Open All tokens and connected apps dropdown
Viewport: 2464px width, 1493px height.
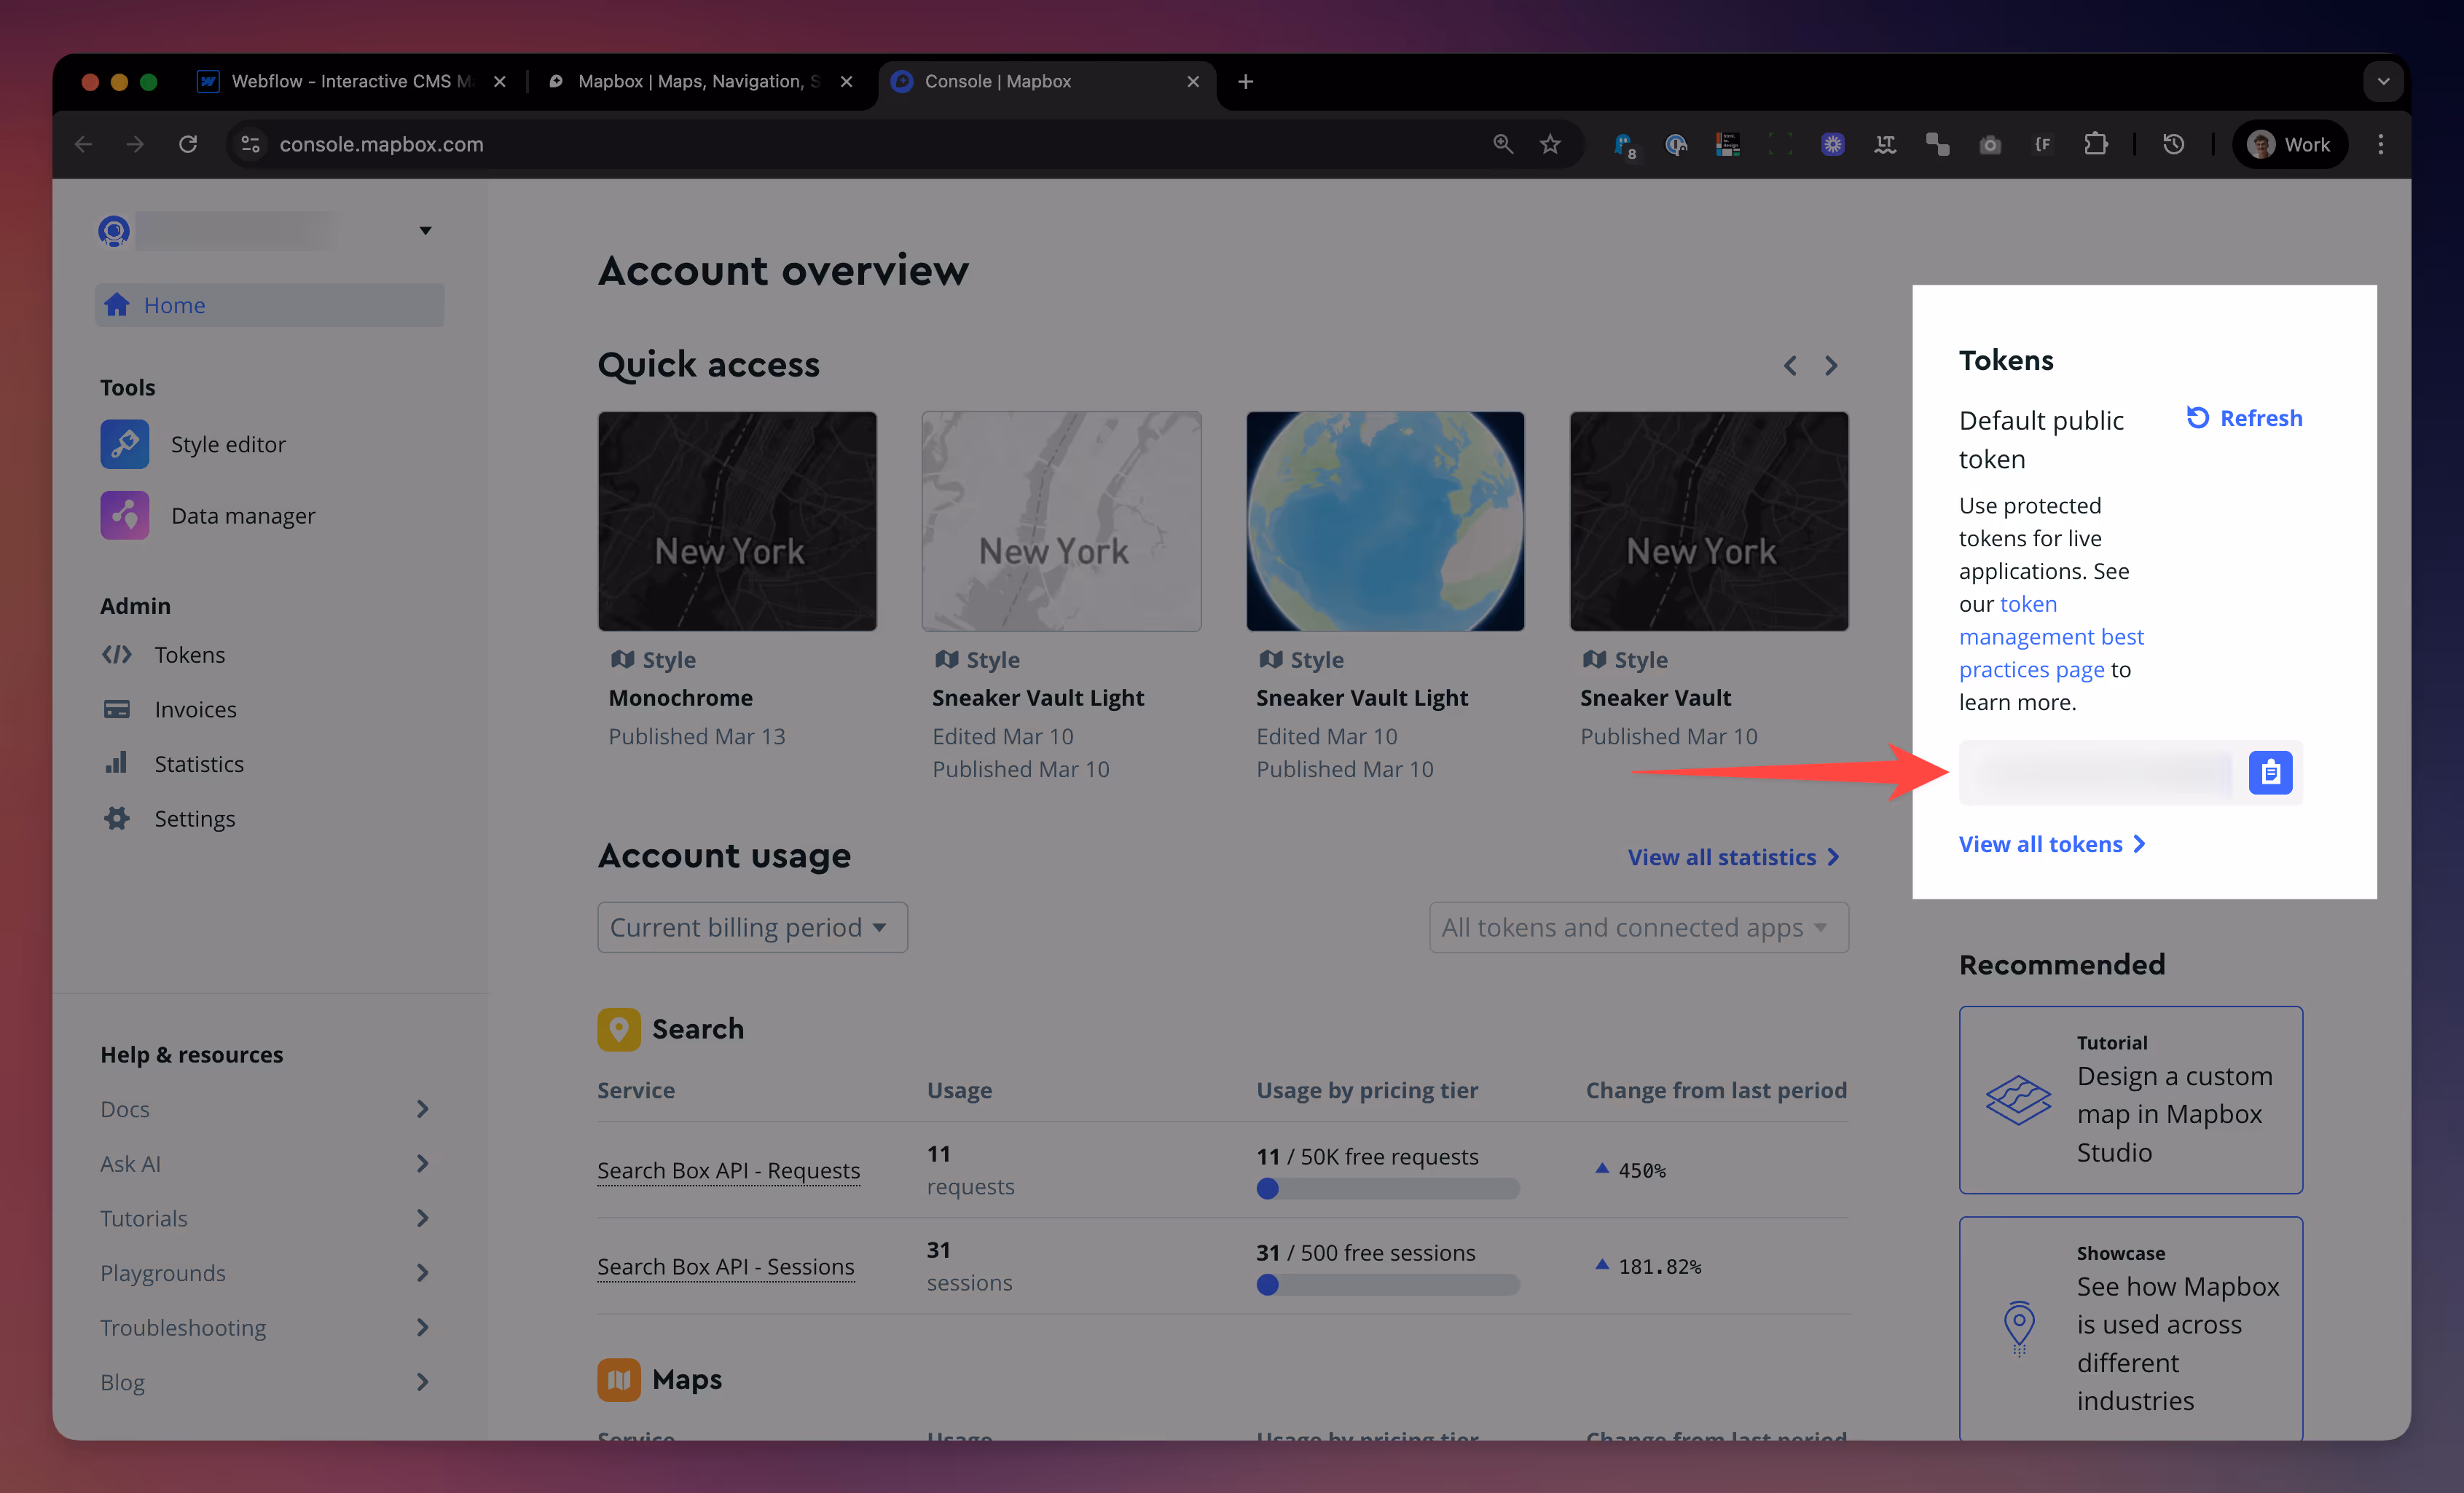point(1638,927)
